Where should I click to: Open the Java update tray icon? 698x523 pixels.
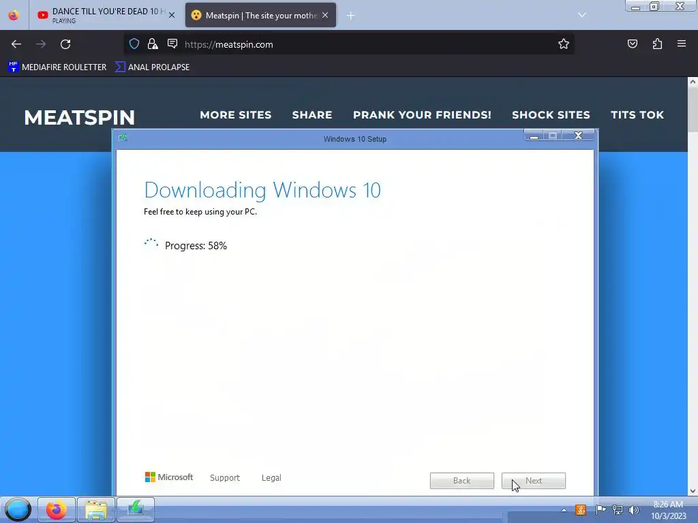click(x=581, y=510)
